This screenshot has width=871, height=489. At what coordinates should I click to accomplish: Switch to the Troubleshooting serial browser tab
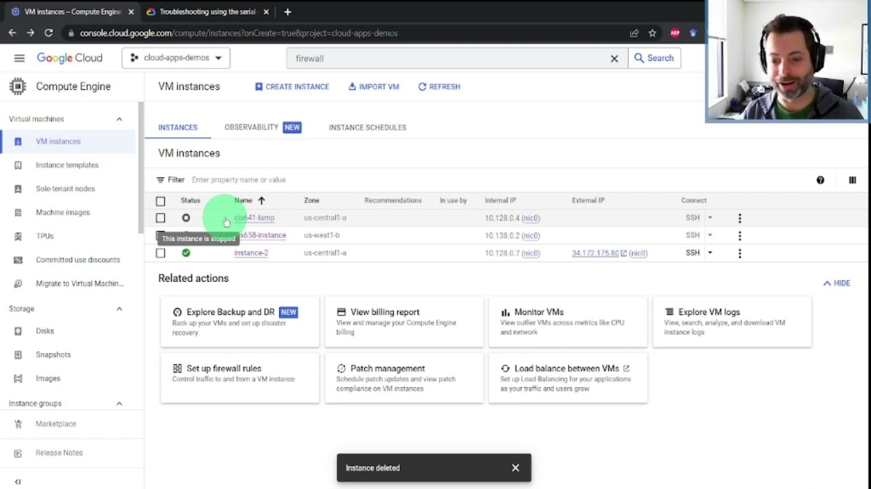pyautogui.click(x=207, y=12)
